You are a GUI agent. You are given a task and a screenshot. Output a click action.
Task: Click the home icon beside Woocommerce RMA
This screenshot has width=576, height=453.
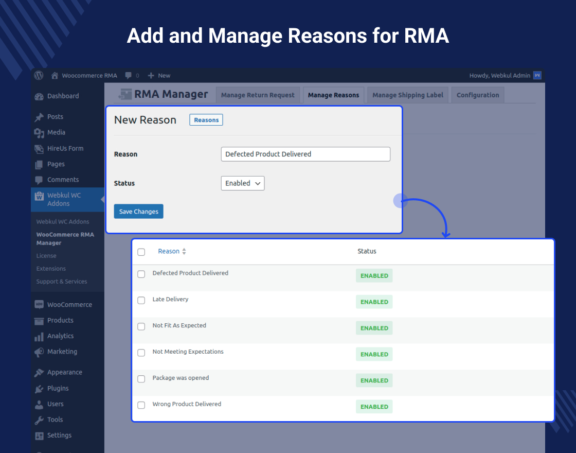55,75
